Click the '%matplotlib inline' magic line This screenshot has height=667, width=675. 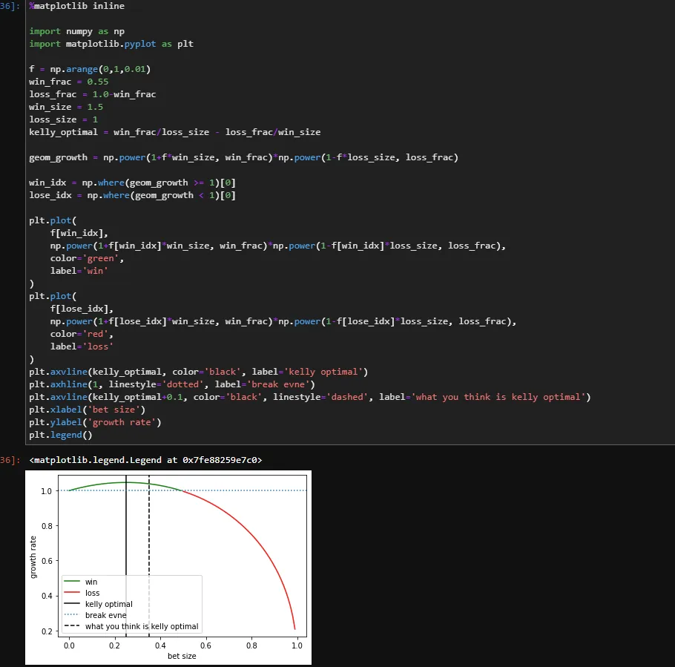76,6
